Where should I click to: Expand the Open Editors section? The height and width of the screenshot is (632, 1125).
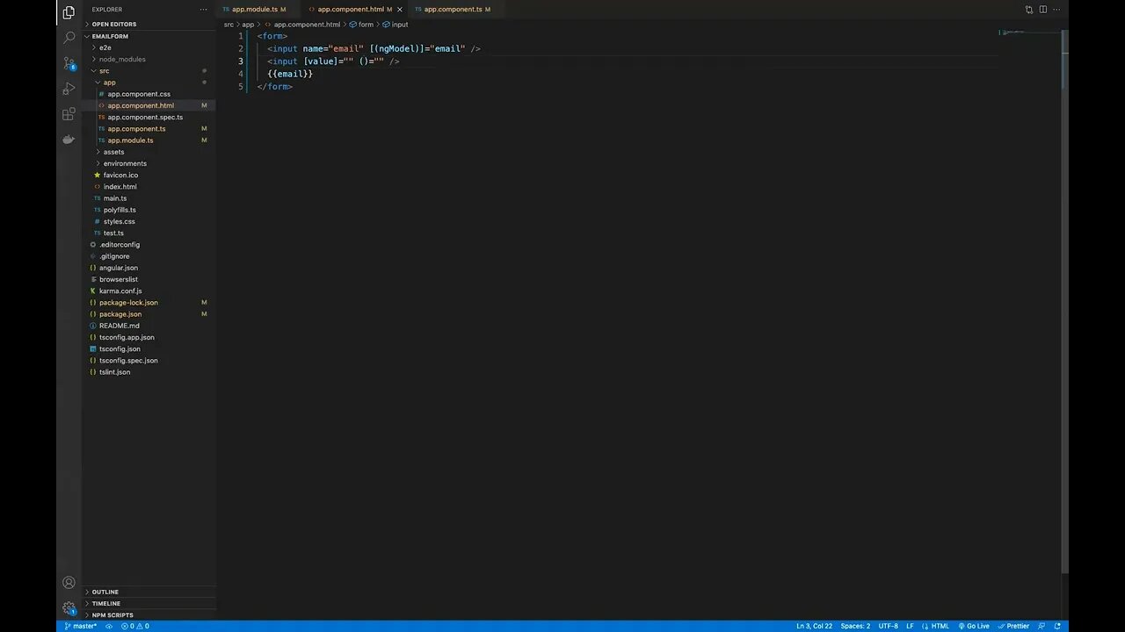tap(149, 25)
